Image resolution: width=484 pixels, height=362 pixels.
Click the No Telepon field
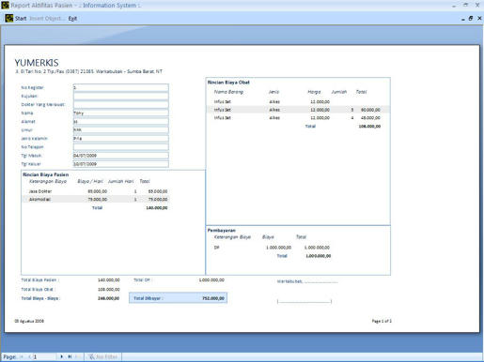[x=120, y=146]
